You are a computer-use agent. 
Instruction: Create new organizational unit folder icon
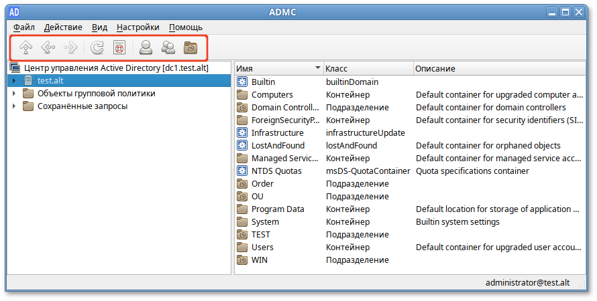(191, 47)
